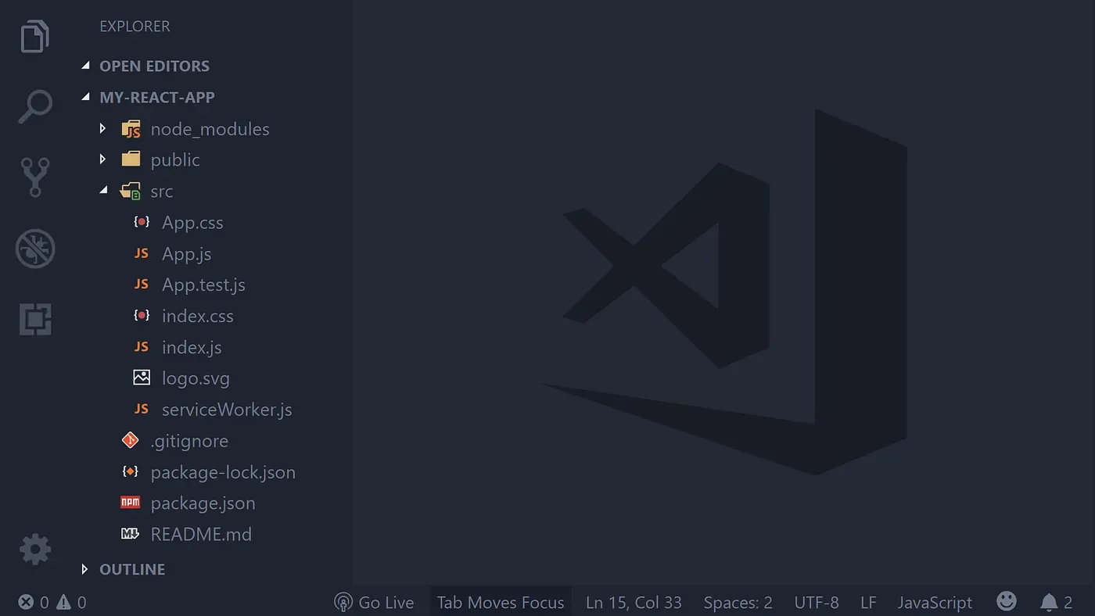Open package-lock.json file

pyautogui.click(x=223, y=472)
